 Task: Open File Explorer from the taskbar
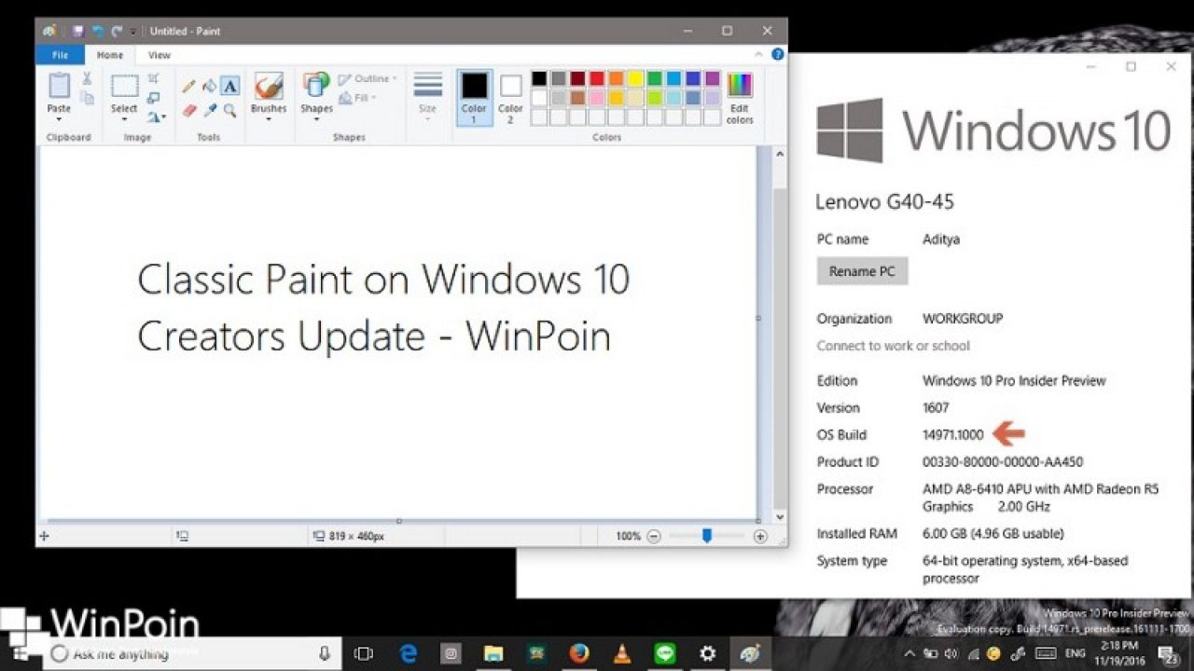(x=493, y=653)
